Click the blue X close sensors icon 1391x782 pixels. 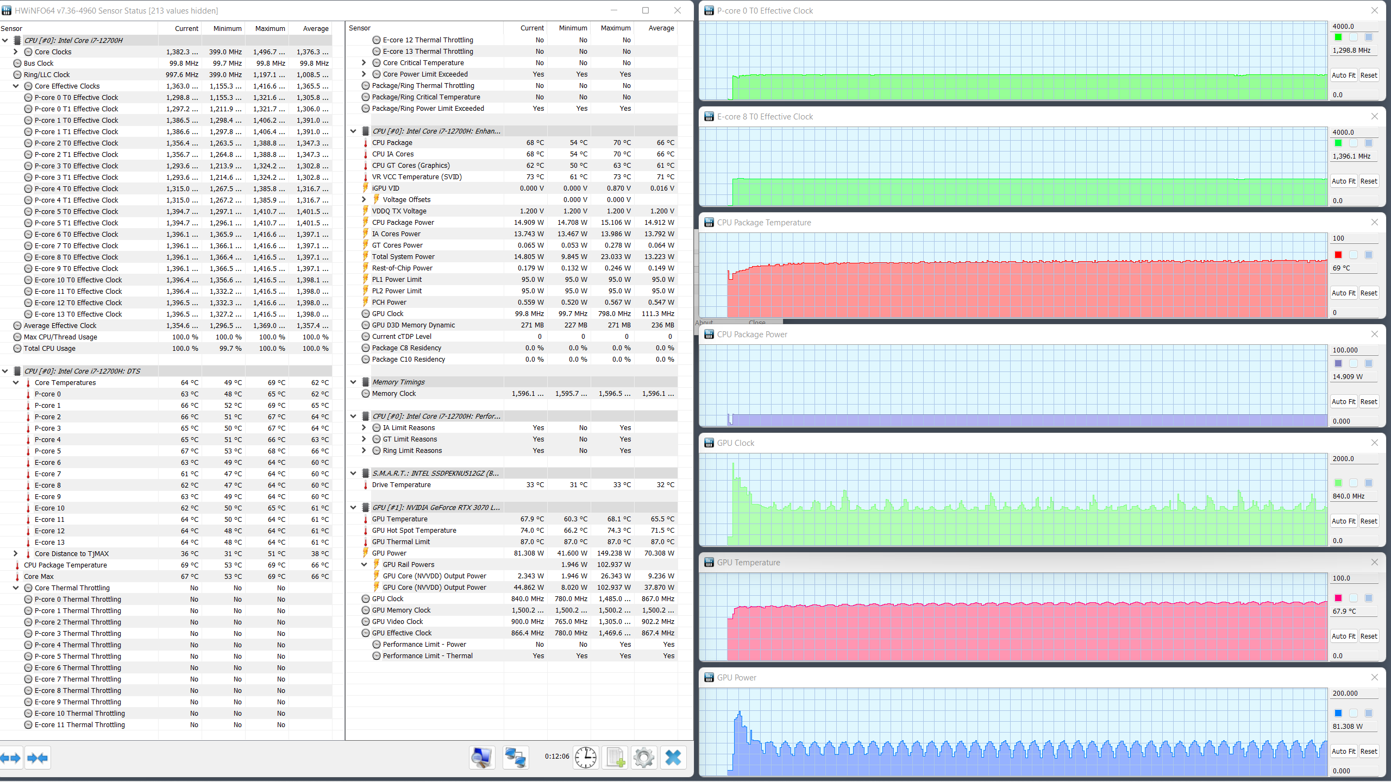pos(673,758)
